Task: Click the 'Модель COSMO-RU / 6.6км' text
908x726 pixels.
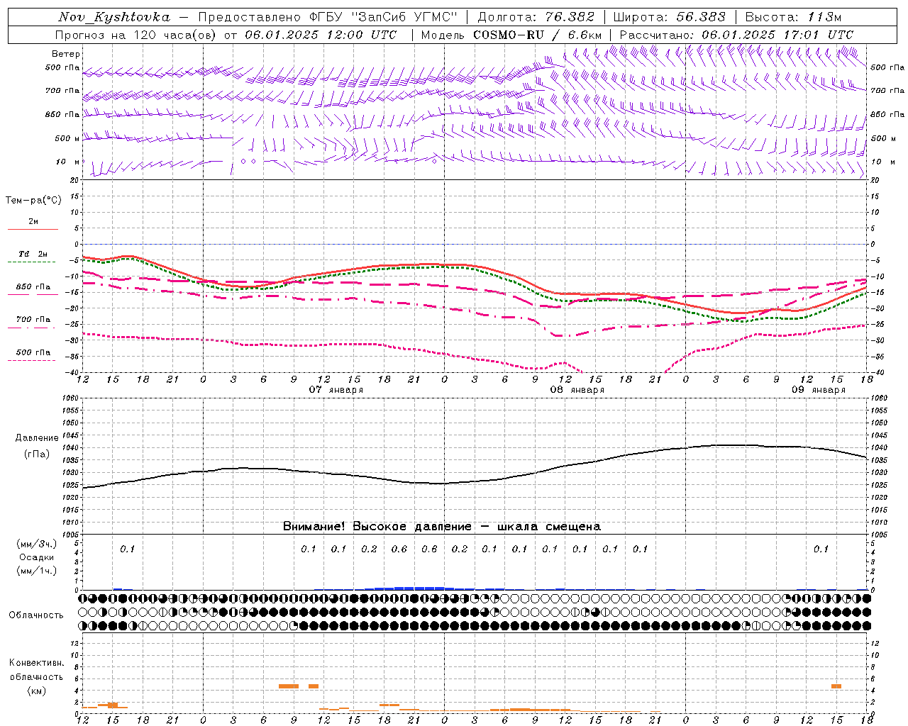Action: (x=511, y=35)
